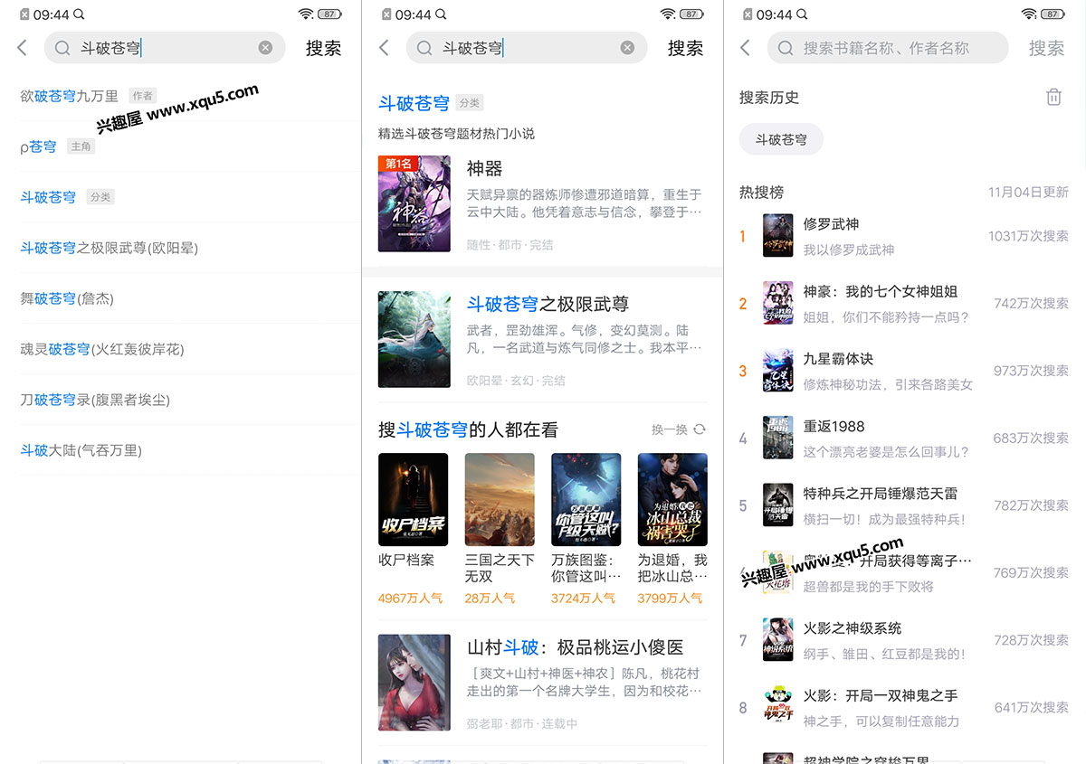Screen dimensions: 1086x764
Task: Open cover icon of 重返1988
Action: pyautogui.click(x=778, y=438)
